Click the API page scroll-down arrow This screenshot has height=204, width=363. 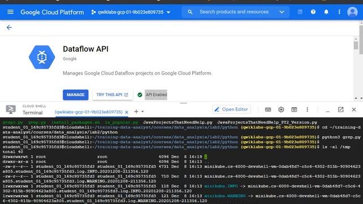[356, 98]
